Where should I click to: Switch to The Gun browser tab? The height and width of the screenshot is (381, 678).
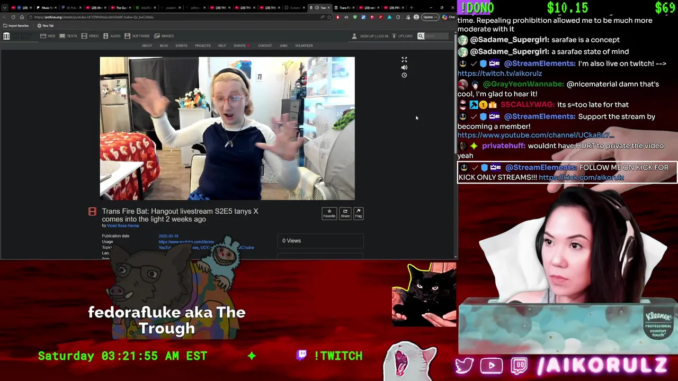[121, 7]
